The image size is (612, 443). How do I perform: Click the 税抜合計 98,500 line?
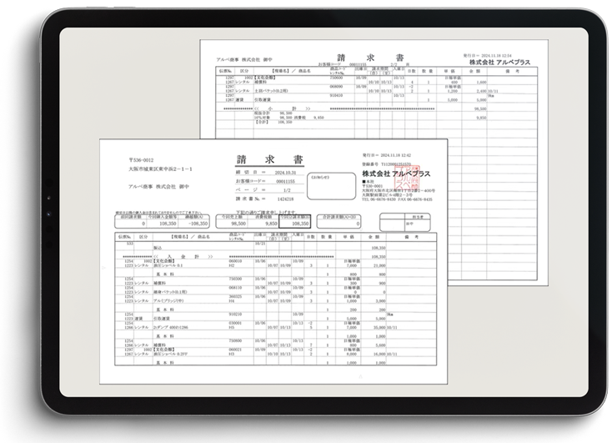[273, 113]
